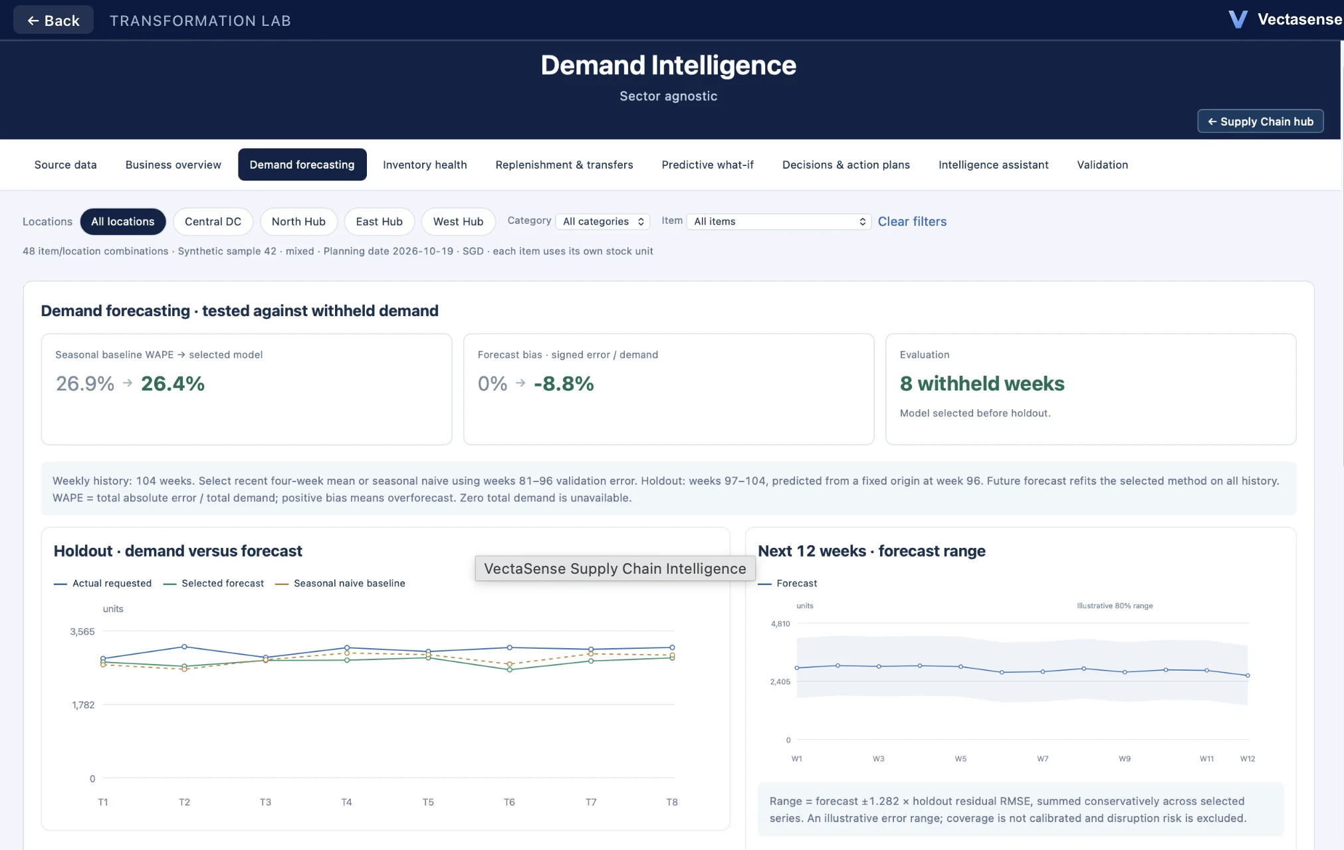Switch to the Source data tab
Screen dimensions: 1344x850
[x=66, y=165]
